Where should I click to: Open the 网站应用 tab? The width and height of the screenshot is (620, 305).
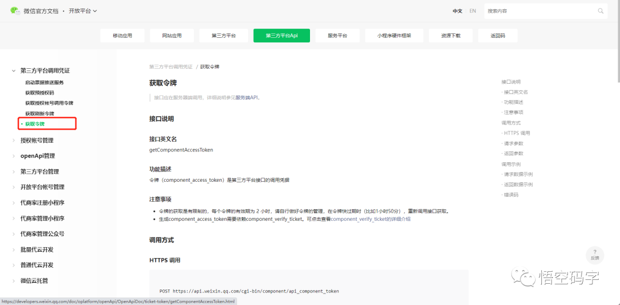tap(172, 36)
